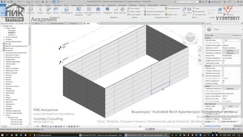The image size is (243, 137).
Task: Click the Model Text (Текст модели) tool
Action: click(x=134, y=8)
